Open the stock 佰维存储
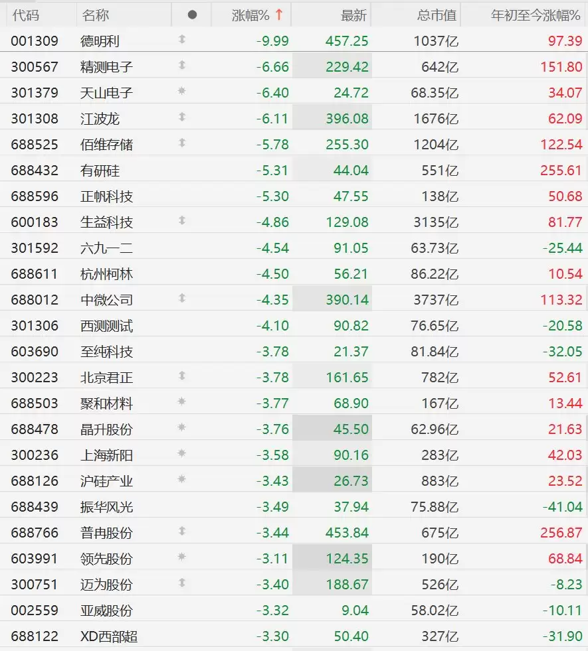This screenshot has width=588, height=651. (x=107, y=145)
